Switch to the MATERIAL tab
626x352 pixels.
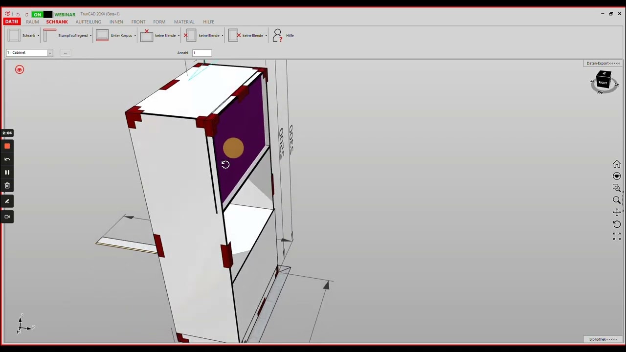coord(184,22)
